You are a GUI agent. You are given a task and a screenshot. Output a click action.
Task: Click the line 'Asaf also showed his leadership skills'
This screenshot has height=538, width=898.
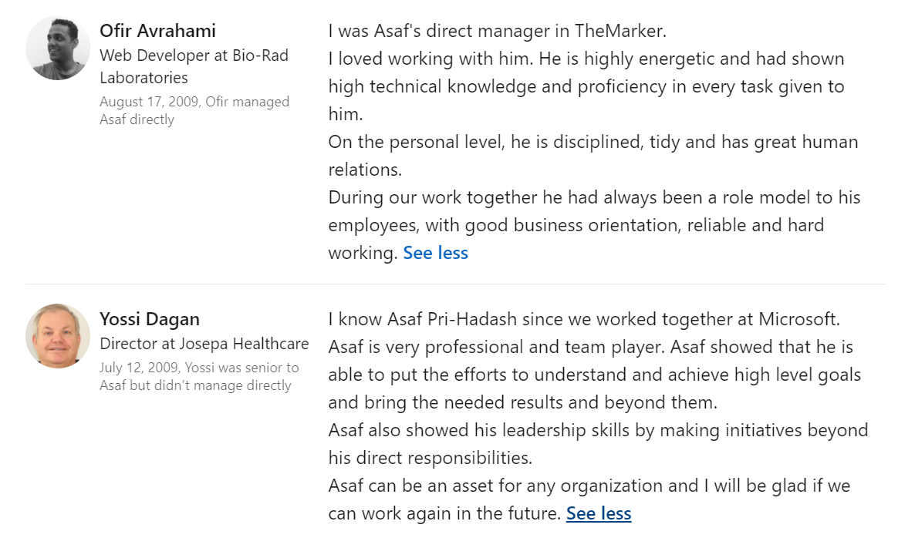599,443
